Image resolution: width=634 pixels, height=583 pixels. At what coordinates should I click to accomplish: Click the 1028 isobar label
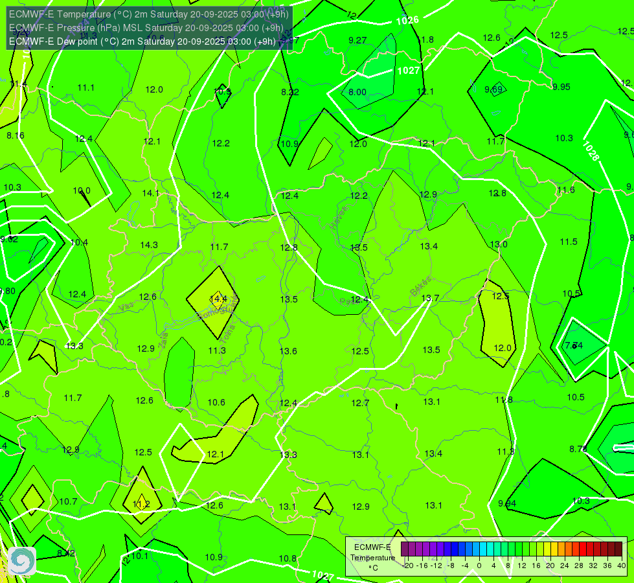(x=591, y=151)
